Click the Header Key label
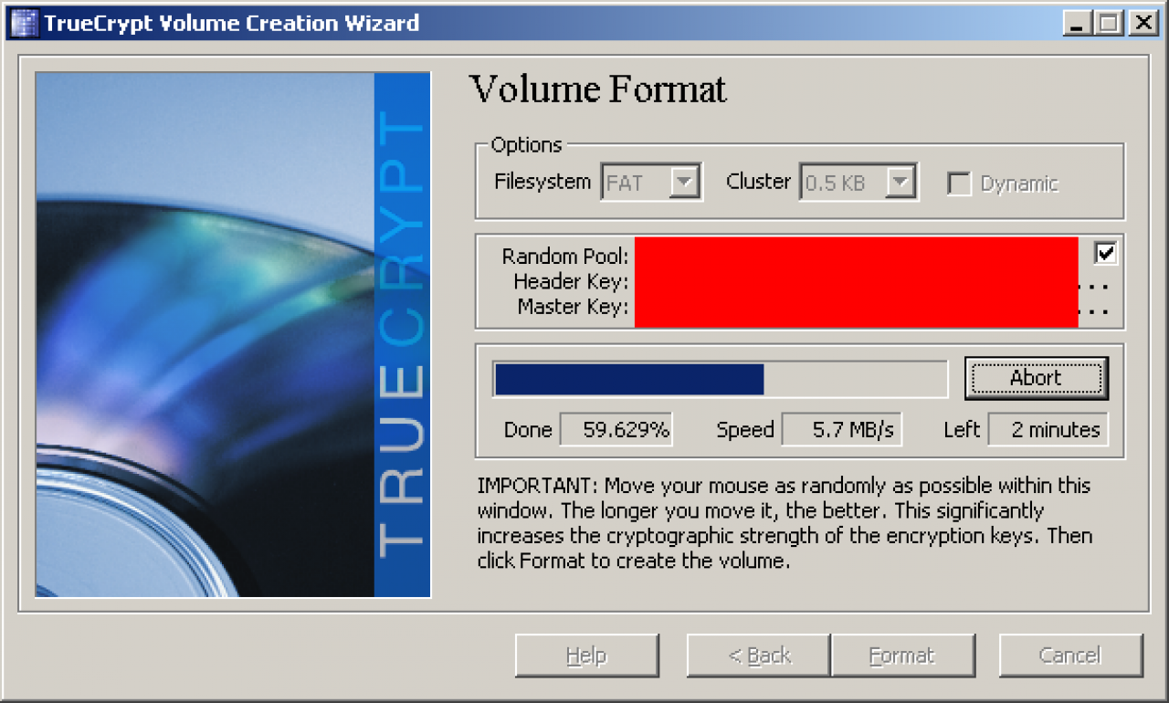The width and height of the screenshot is (1169, 703). pyautogui.click(x=571, y=282)
